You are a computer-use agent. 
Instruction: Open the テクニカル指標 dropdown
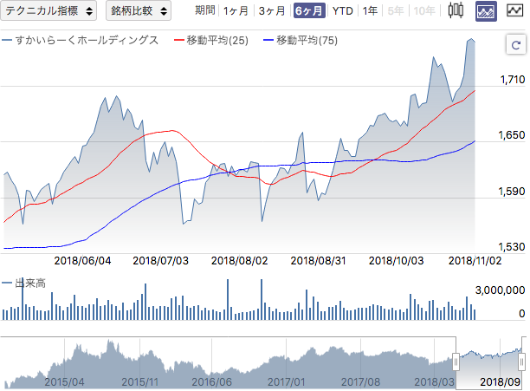tap(48, 10)
